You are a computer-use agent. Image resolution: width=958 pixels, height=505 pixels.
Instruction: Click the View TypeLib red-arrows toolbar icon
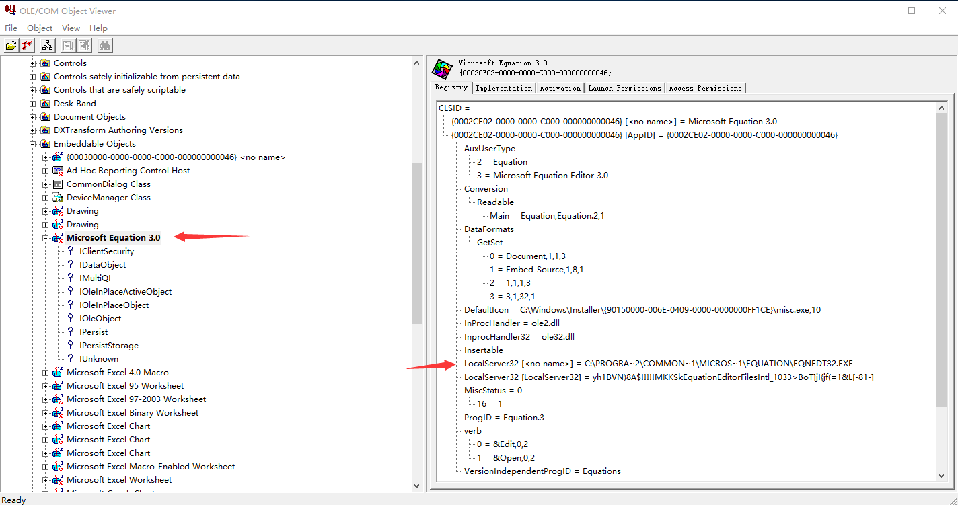pos(27,46)
